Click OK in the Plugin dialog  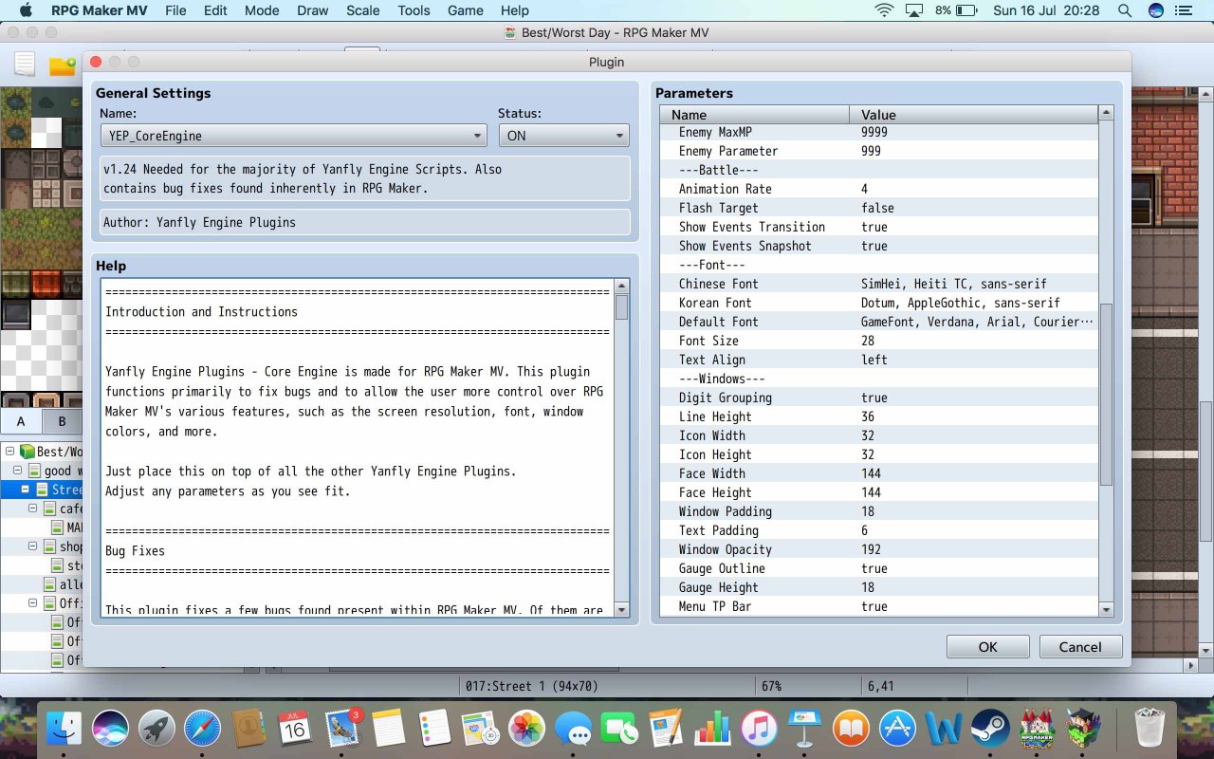click(987, 647)
